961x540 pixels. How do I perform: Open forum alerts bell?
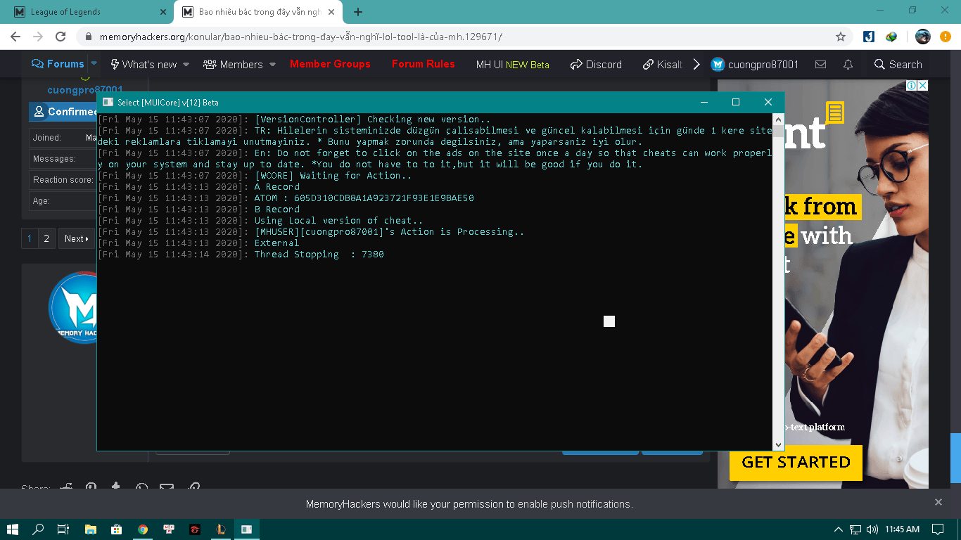point(848,64)
